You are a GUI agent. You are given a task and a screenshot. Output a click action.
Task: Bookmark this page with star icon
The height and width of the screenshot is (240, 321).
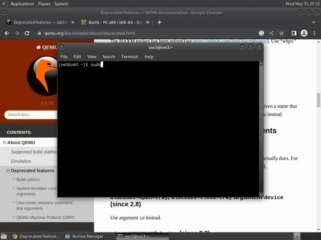click(282, 33)
